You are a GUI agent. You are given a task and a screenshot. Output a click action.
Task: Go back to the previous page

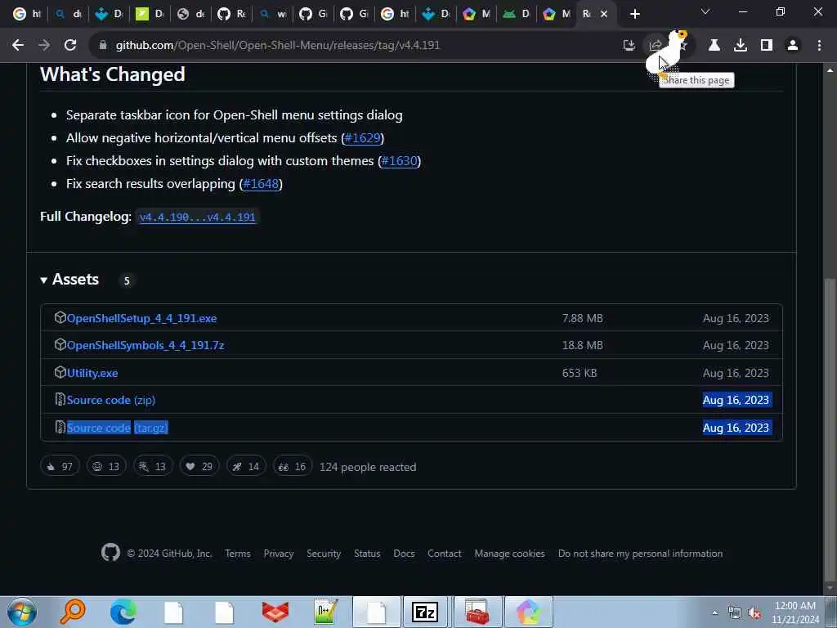(18, 46)
